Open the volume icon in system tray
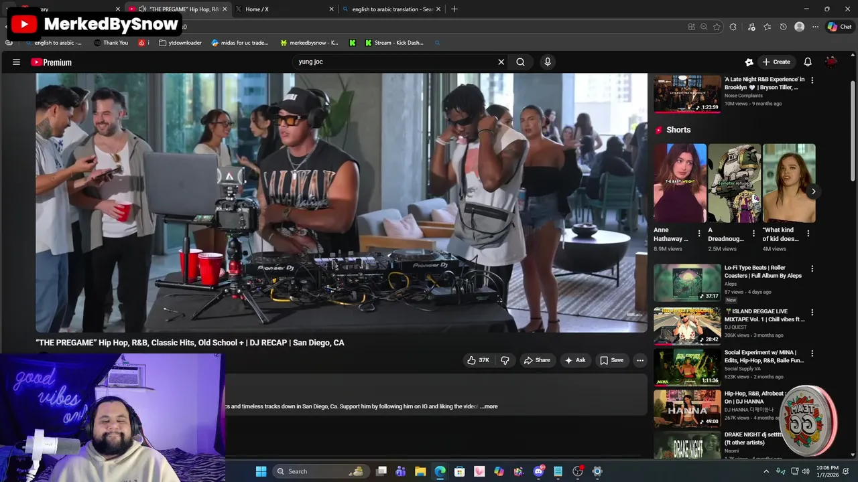 (x=806, y=471)
